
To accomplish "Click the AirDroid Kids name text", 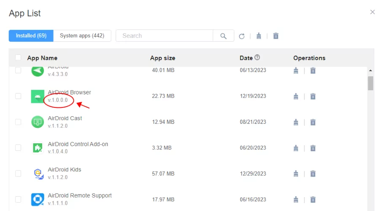I will [65, 170].
